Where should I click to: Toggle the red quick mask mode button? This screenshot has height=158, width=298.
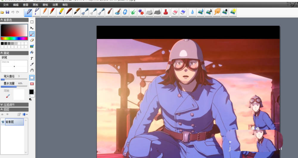click(32, 84)
